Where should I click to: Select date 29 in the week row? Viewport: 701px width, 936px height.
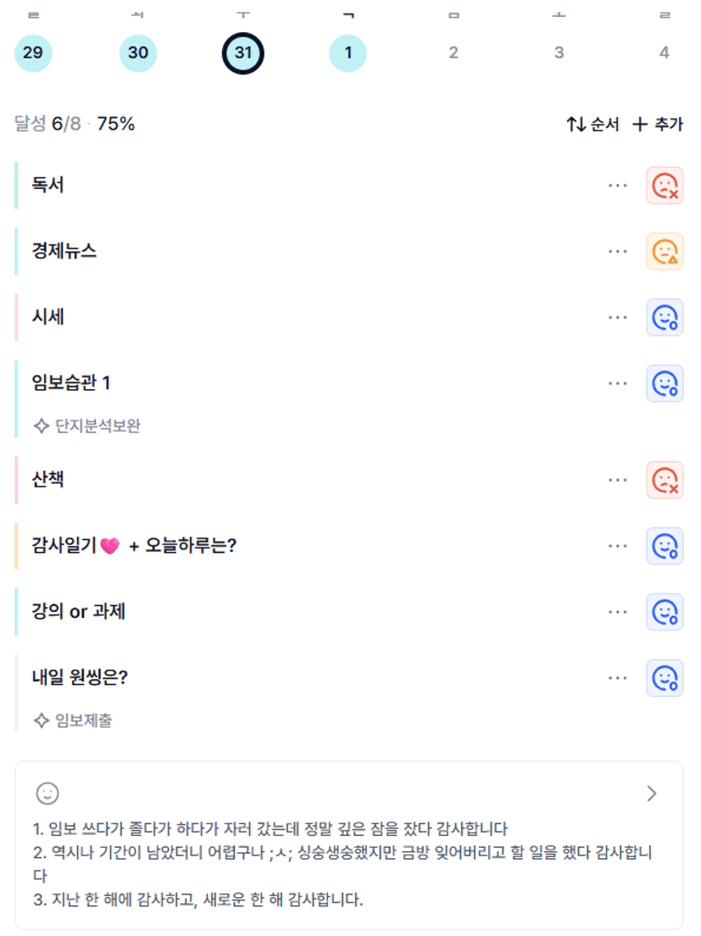click(33, 53)
